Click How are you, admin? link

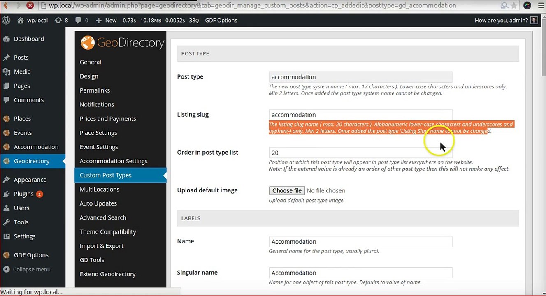click(501, 20)
